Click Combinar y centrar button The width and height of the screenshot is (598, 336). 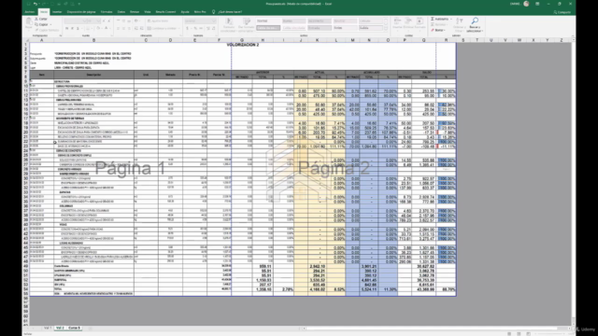(162, 29)
